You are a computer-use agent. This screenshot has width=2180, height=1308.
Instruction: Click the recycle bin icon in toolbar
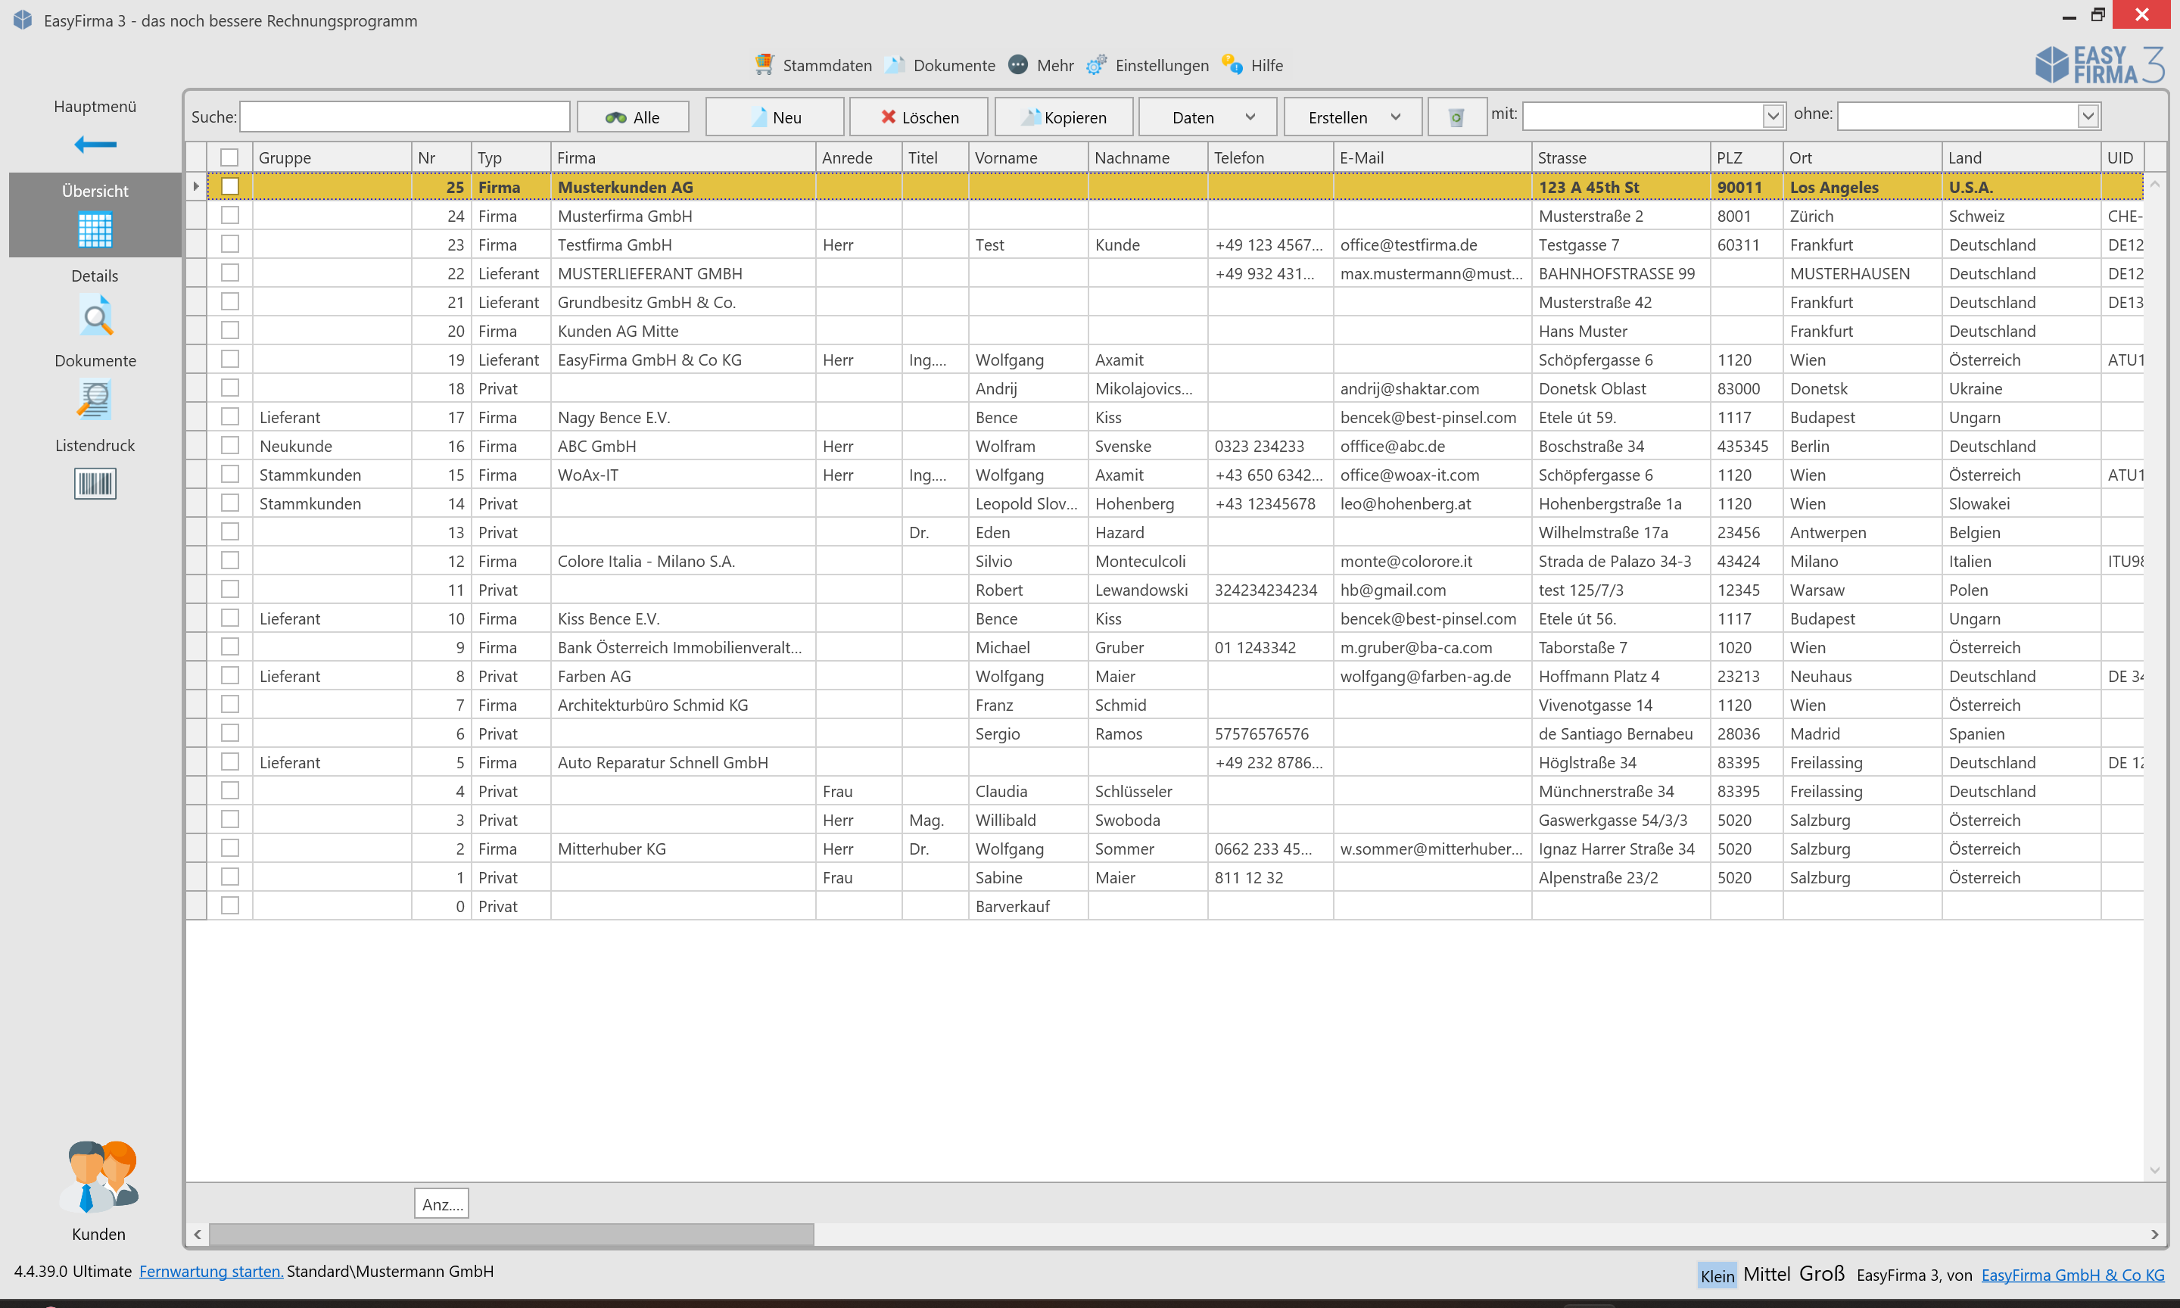pos(1456,117)
